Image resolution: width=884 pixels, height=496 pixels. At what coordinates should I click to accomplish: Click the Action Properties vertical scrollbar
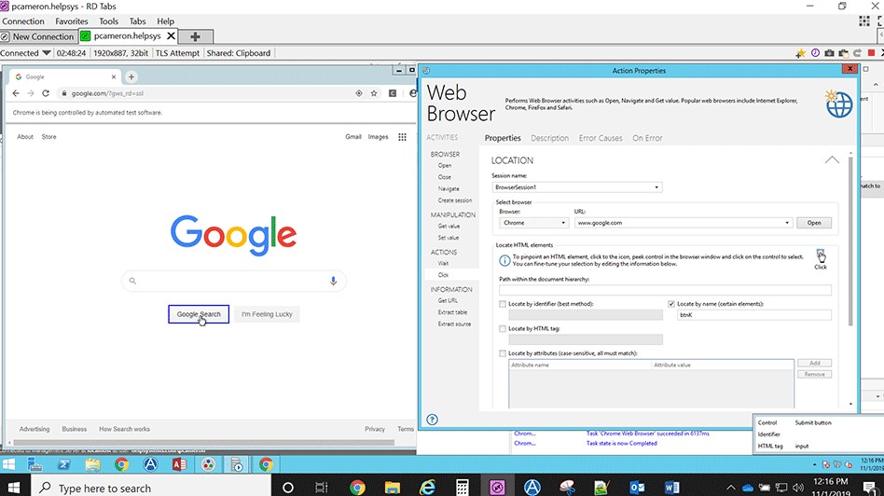[850, 242]
